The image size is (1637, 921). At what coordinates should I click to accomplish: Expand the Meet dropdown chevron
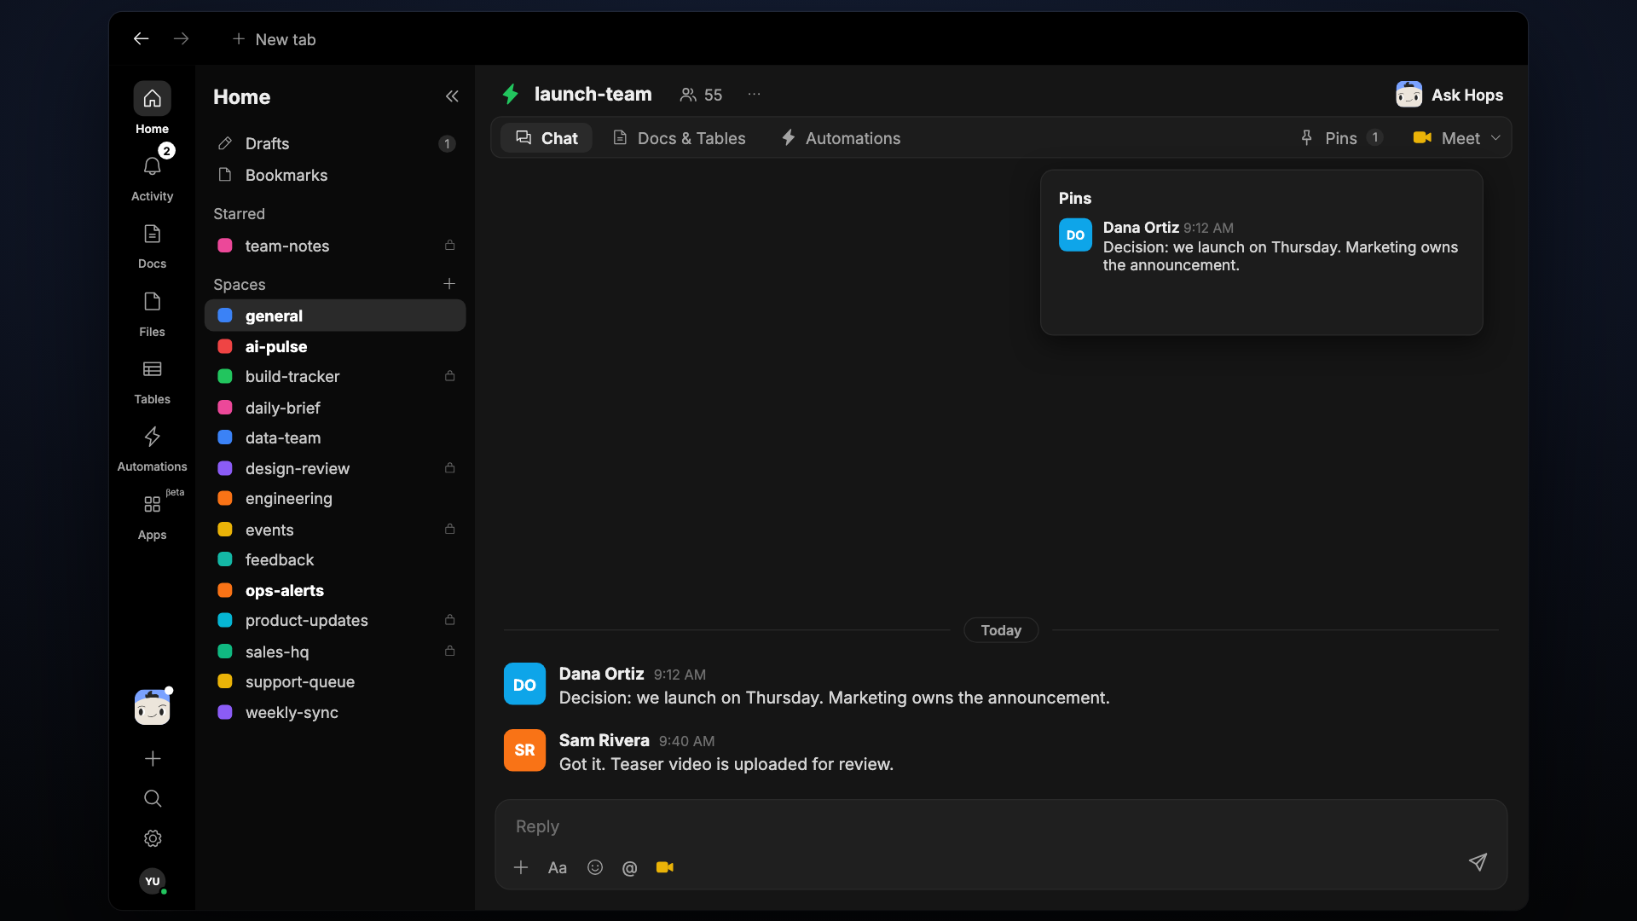coord(1495,138)
